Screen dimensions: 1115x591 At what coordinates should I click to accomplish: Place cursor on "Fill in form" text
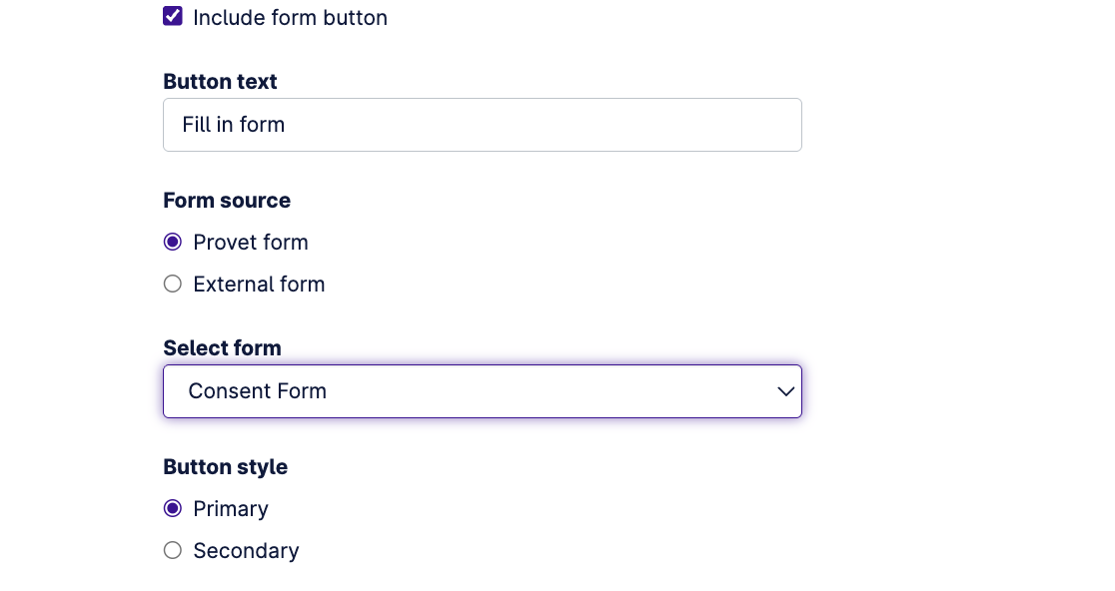(234, 125)
